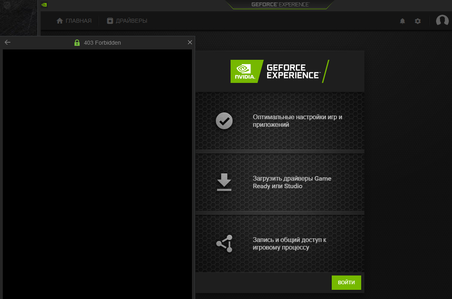Open settings gear icon

point(418,21)
